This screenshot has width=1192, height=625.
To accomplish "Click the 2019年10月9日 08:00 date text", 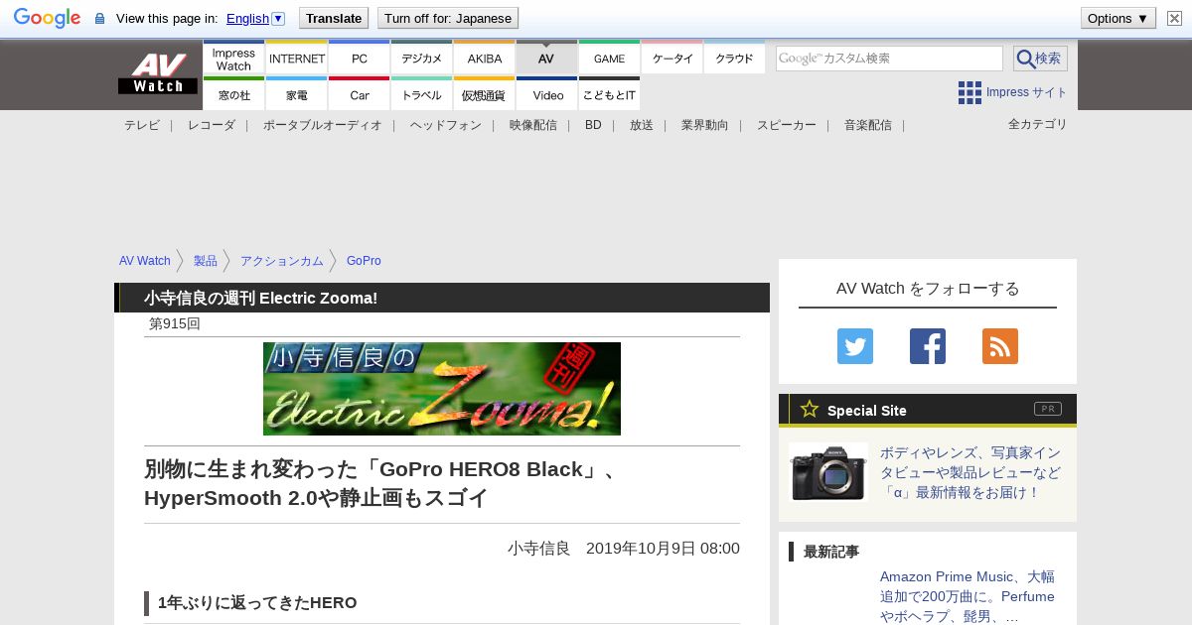I will [663, 549].
